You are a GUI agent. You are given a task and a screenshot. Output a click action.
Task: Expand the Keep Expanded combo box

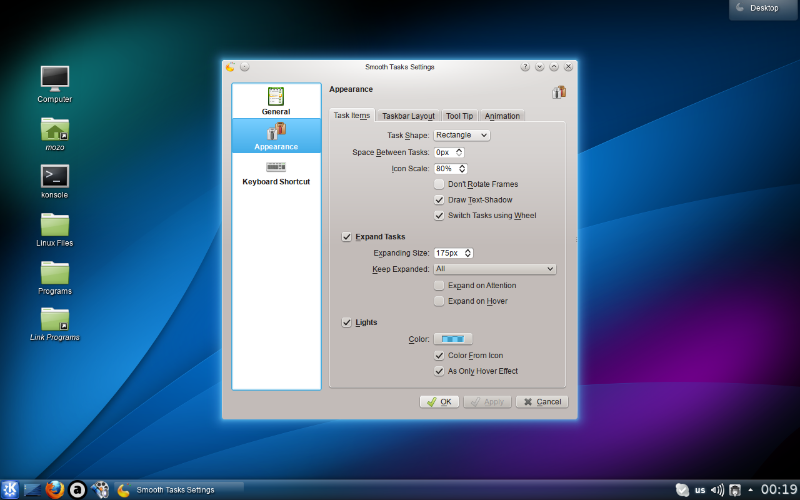494,269
